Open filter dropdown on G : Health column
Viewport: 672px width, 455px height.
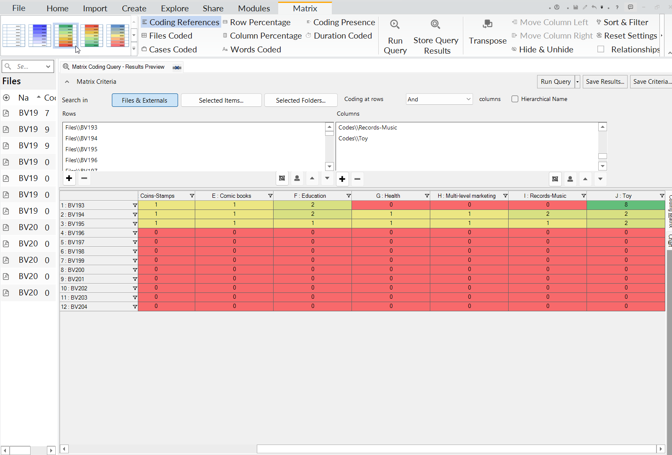427,196
